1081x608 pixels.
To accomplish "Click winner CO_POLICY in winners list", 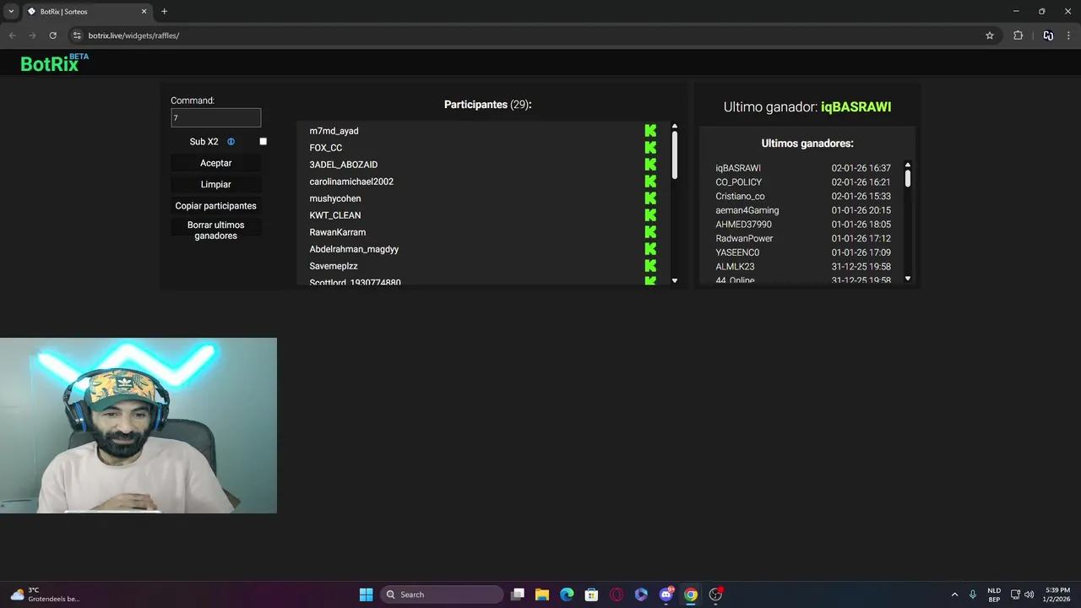I will click(738, 182).
